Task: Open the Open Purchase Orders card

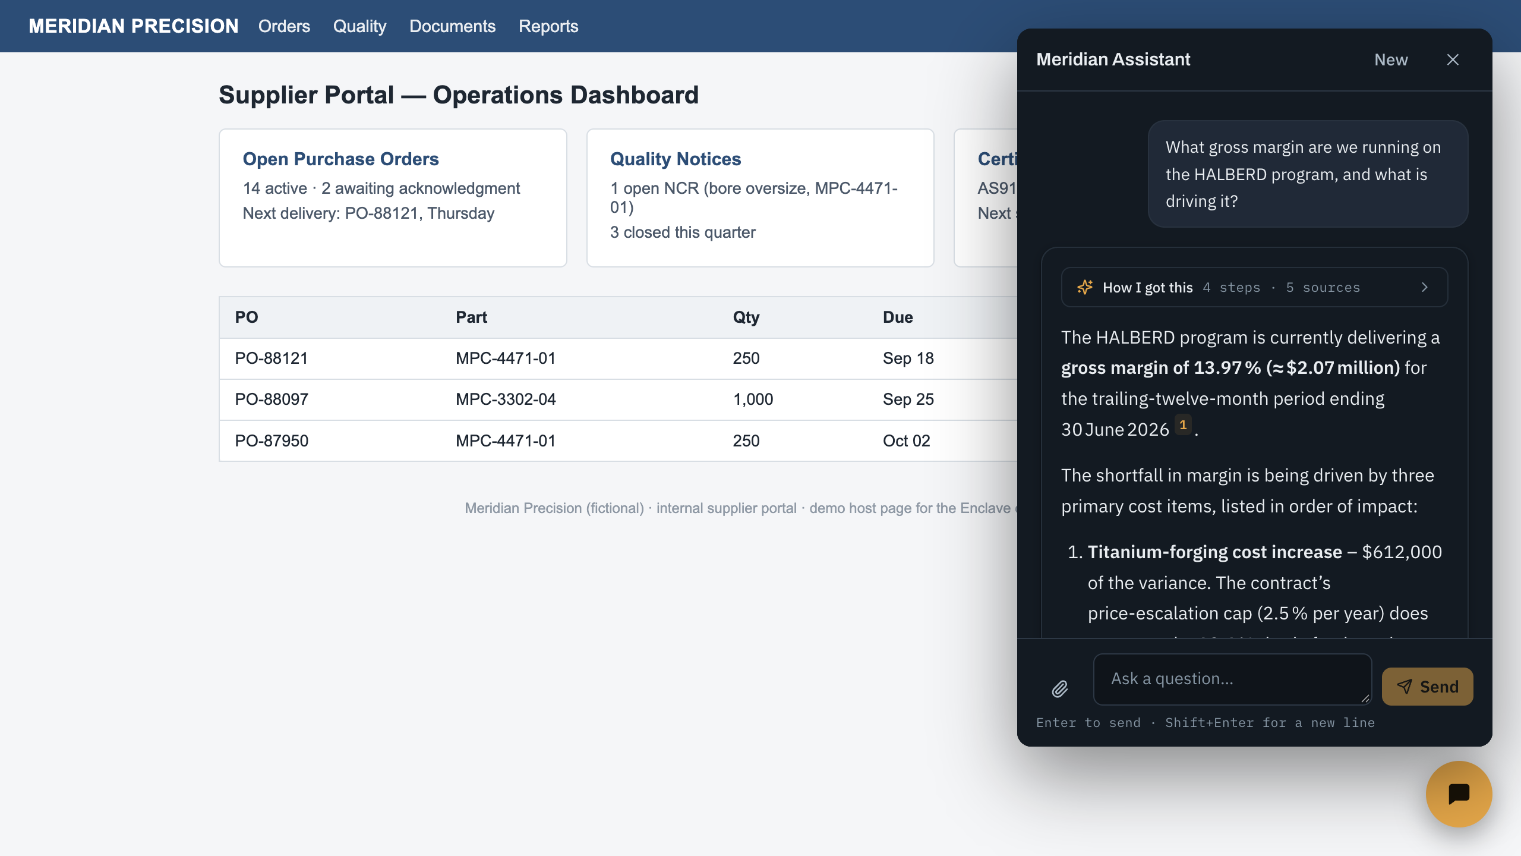Action: pyautogui.click(x=393, y=198)
